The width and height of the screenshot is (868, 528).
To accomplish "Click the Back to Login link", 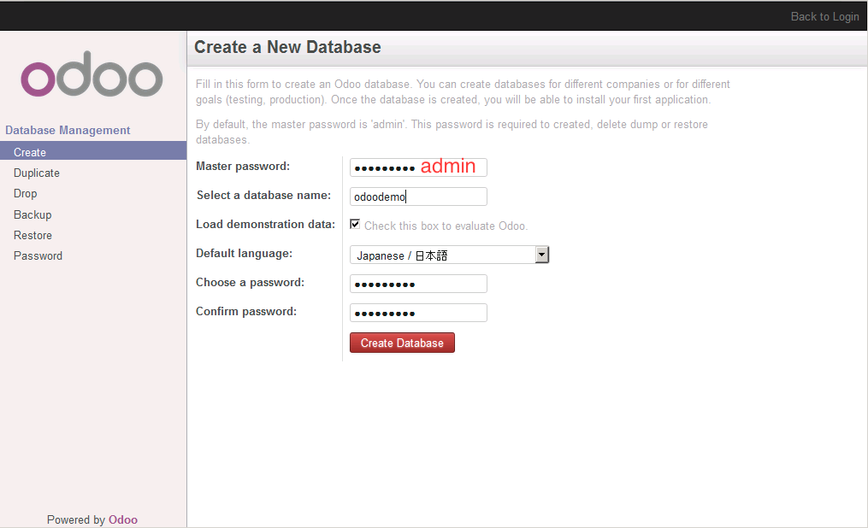I will (x=824, y=16).
